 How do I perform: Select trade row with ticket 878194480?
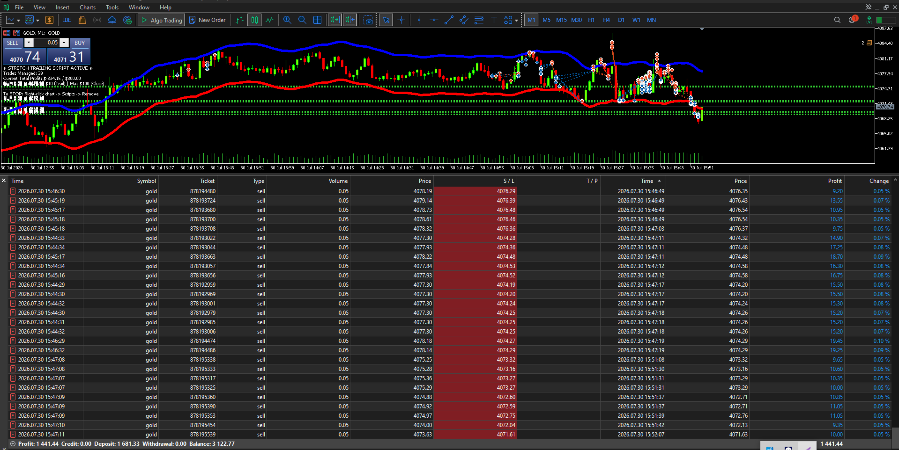(x=450, y=191)
